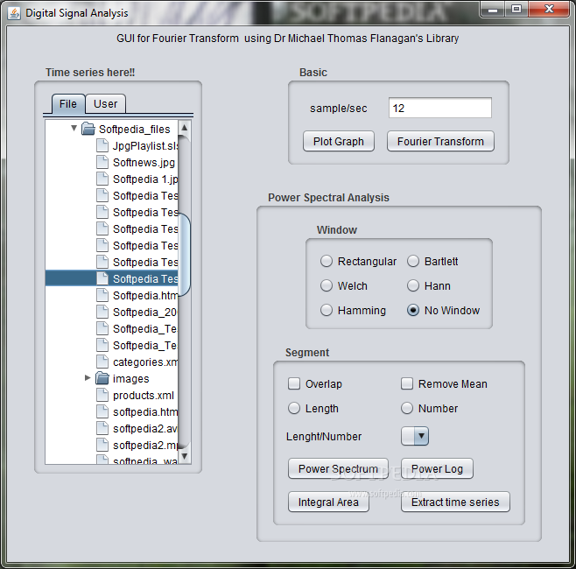This screenshot has width=576, height=569.
Task: Click the Power Log button
Action: [437, 468]
